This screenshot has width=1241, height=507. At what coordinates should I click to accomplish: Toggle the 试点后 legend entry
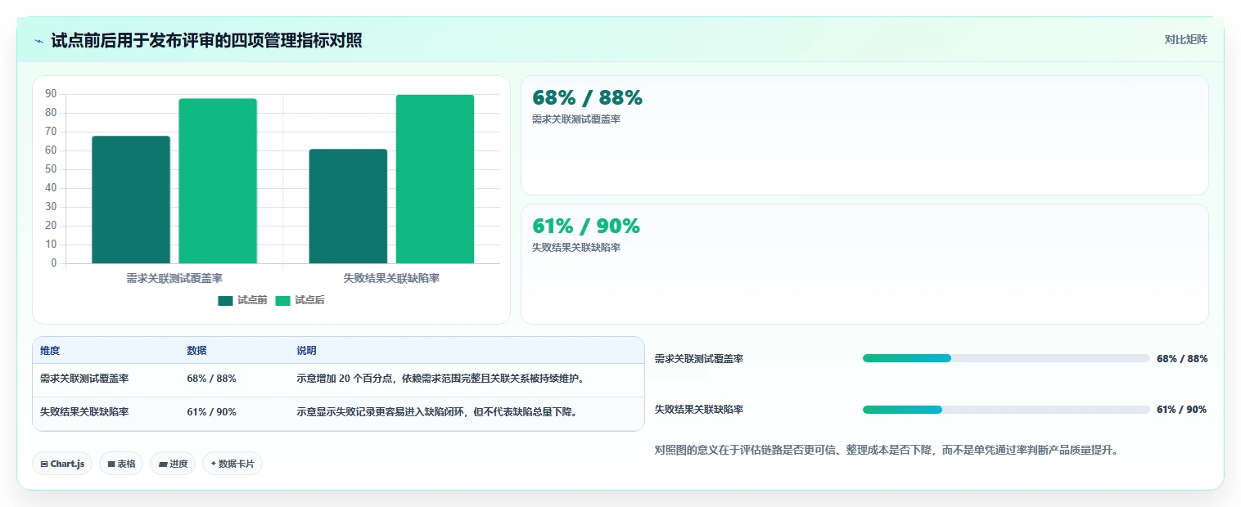click(x=300, y=300)
